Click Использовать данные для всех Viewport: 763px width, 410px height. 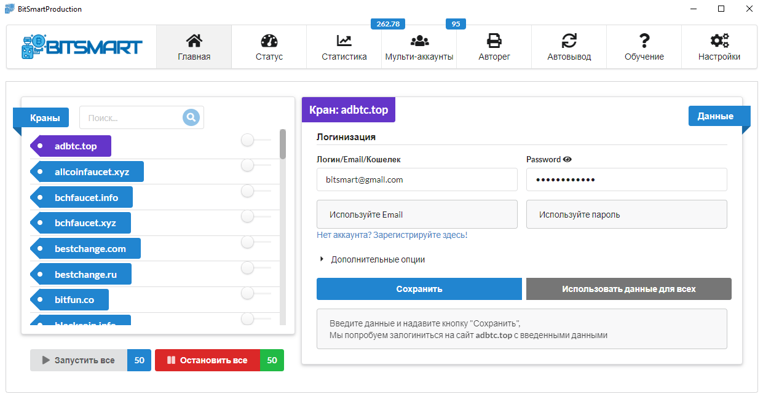pos(629,289)
